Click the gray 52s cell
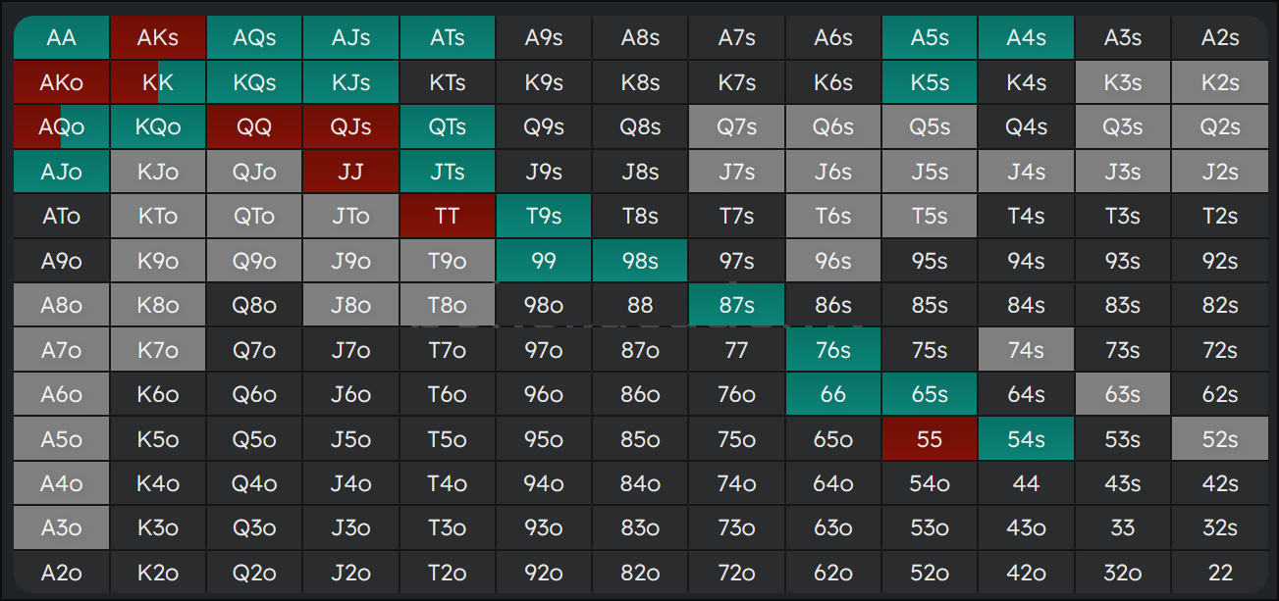1279x601 pixels. tap(1219, 439)
